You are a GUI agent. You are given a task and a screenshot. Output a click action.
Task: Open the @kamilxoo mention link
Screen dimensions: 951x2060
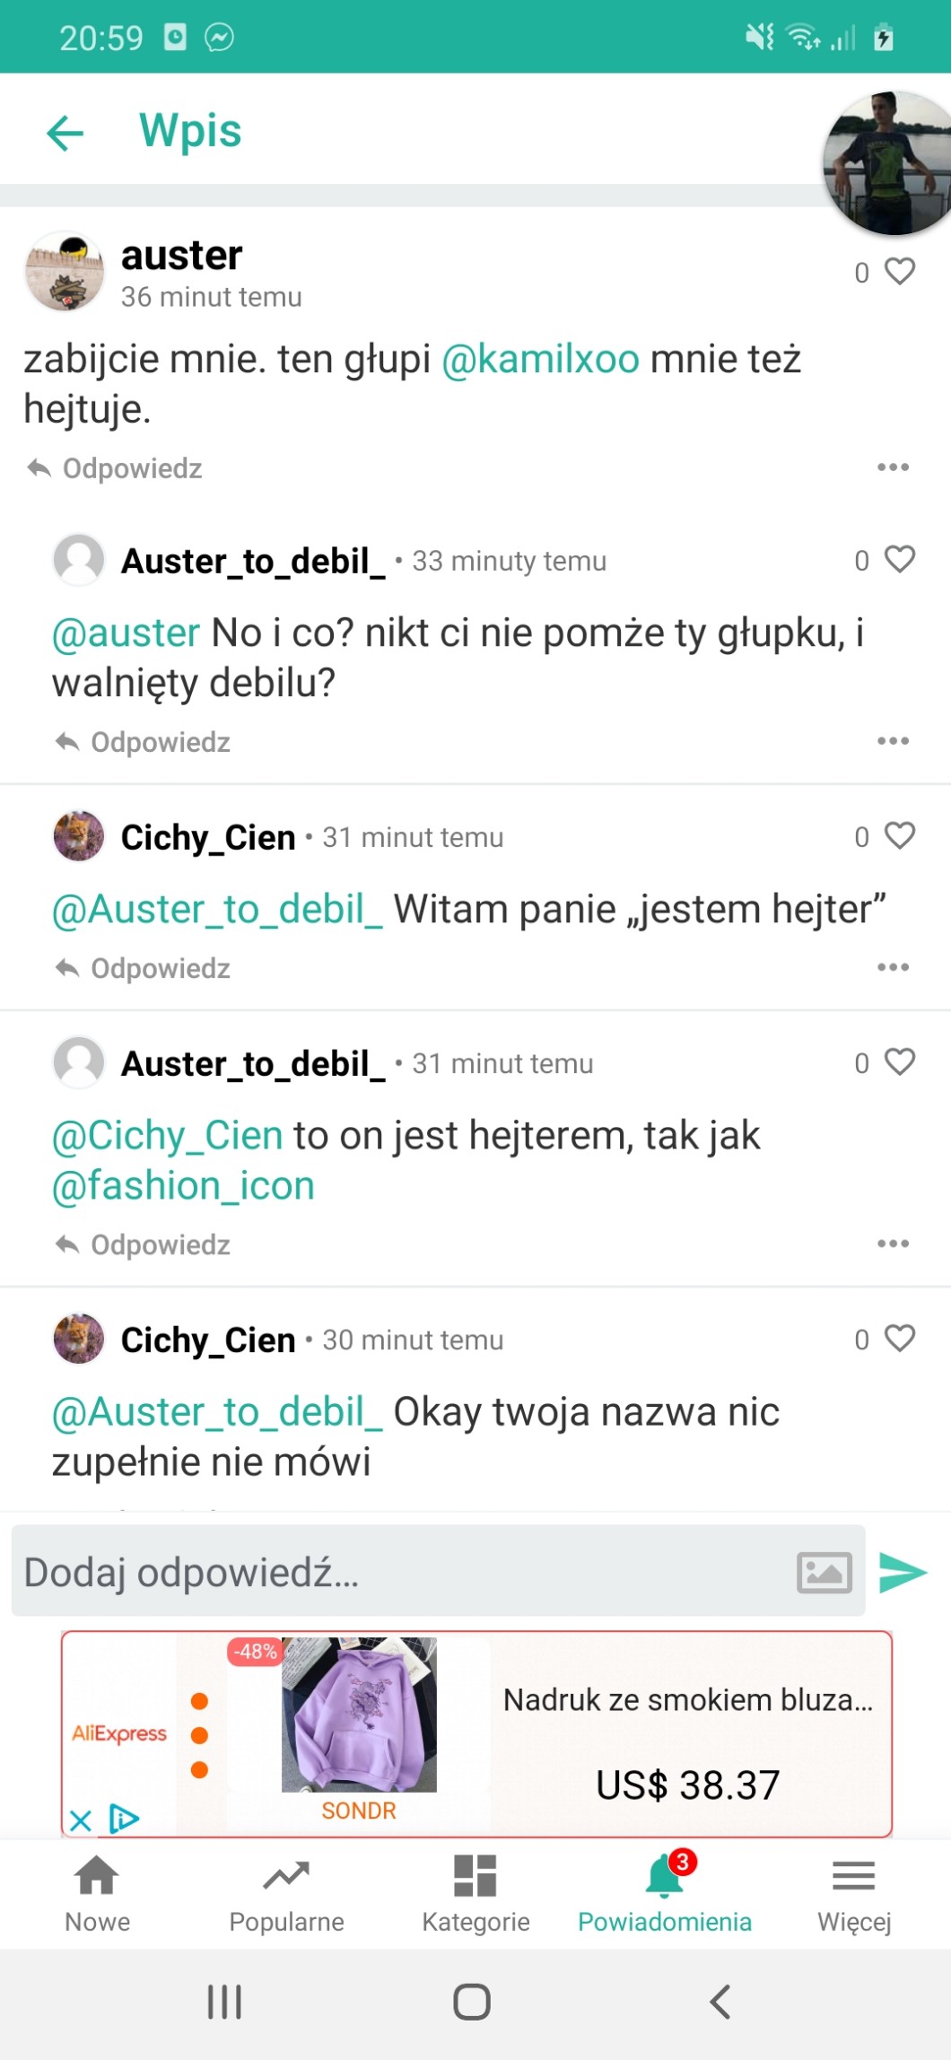pos(540,359)
